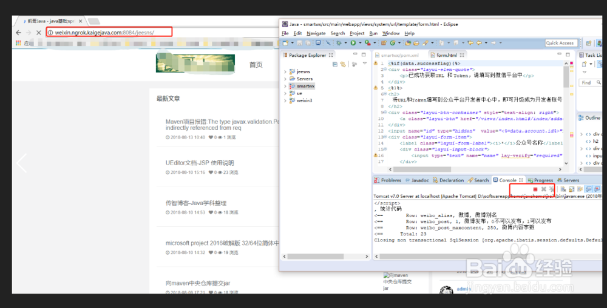Click the Debug bug icon in Eclipse
This screenshot has width=607, height=308.
[339, 43]
